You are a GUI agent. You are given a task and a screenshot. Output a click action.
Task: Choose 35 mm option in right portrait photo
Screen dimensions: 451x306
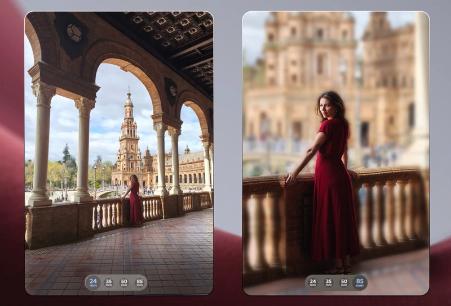tap(329, 283)
